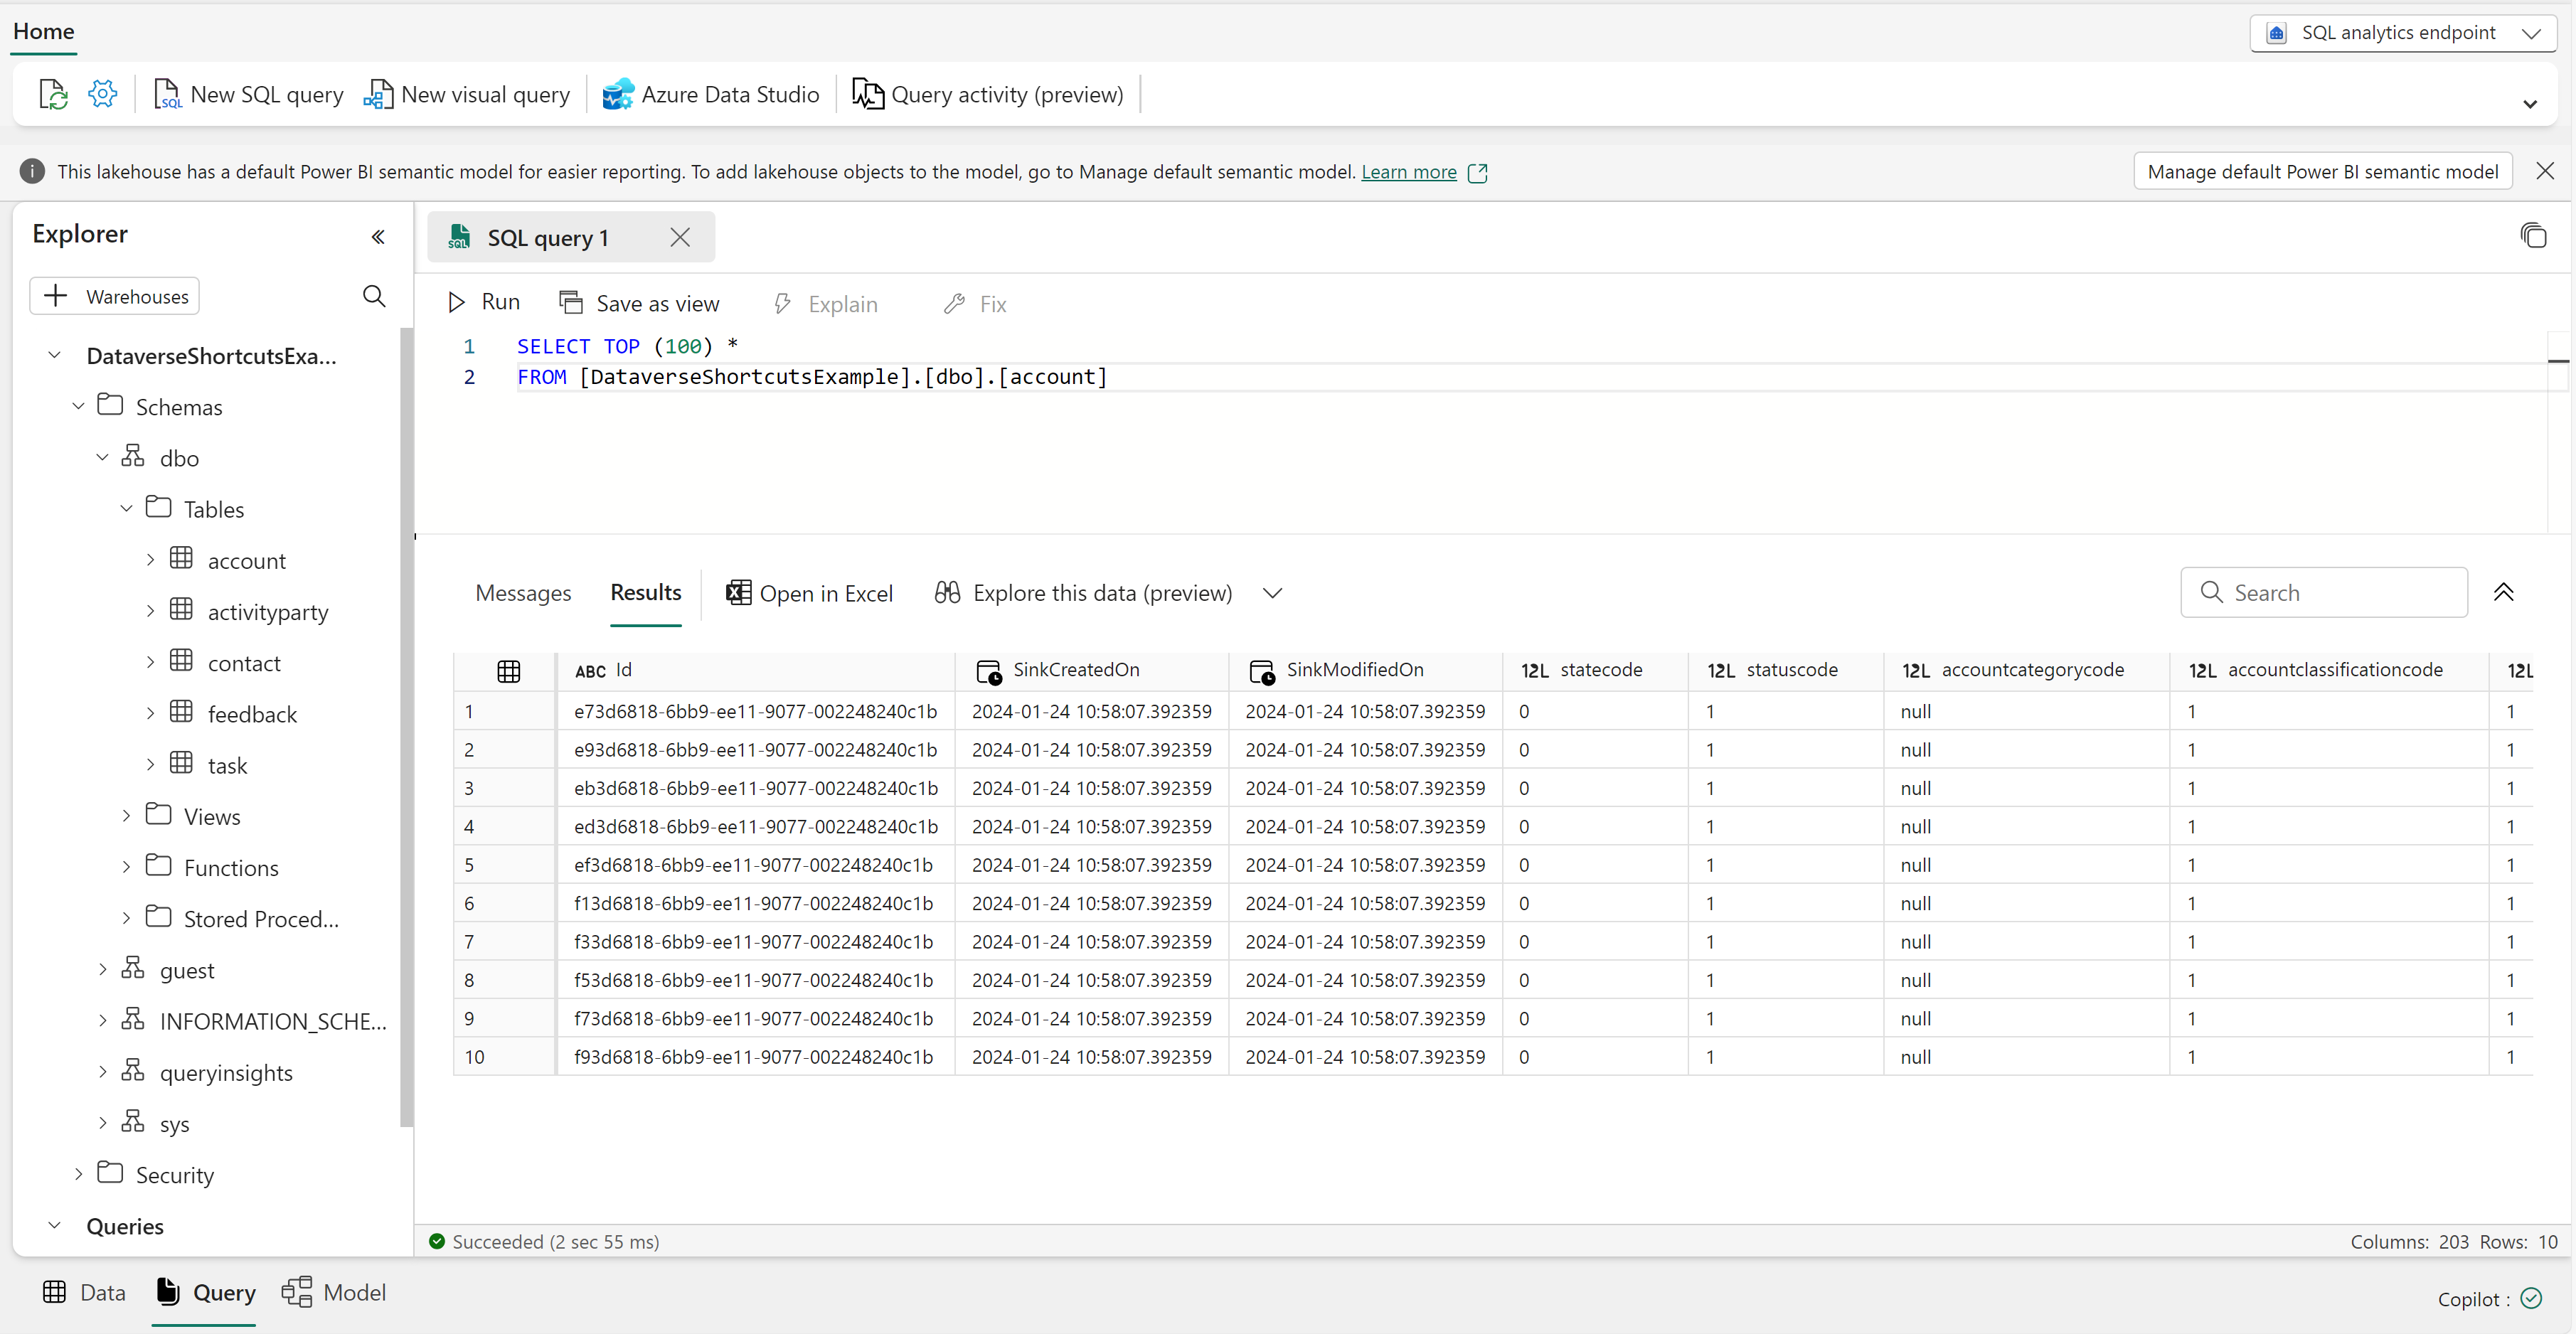Viewport: 2576px width, 1334px height.
Task: Click the table grid icon in results header
Action: click(508, 671)
